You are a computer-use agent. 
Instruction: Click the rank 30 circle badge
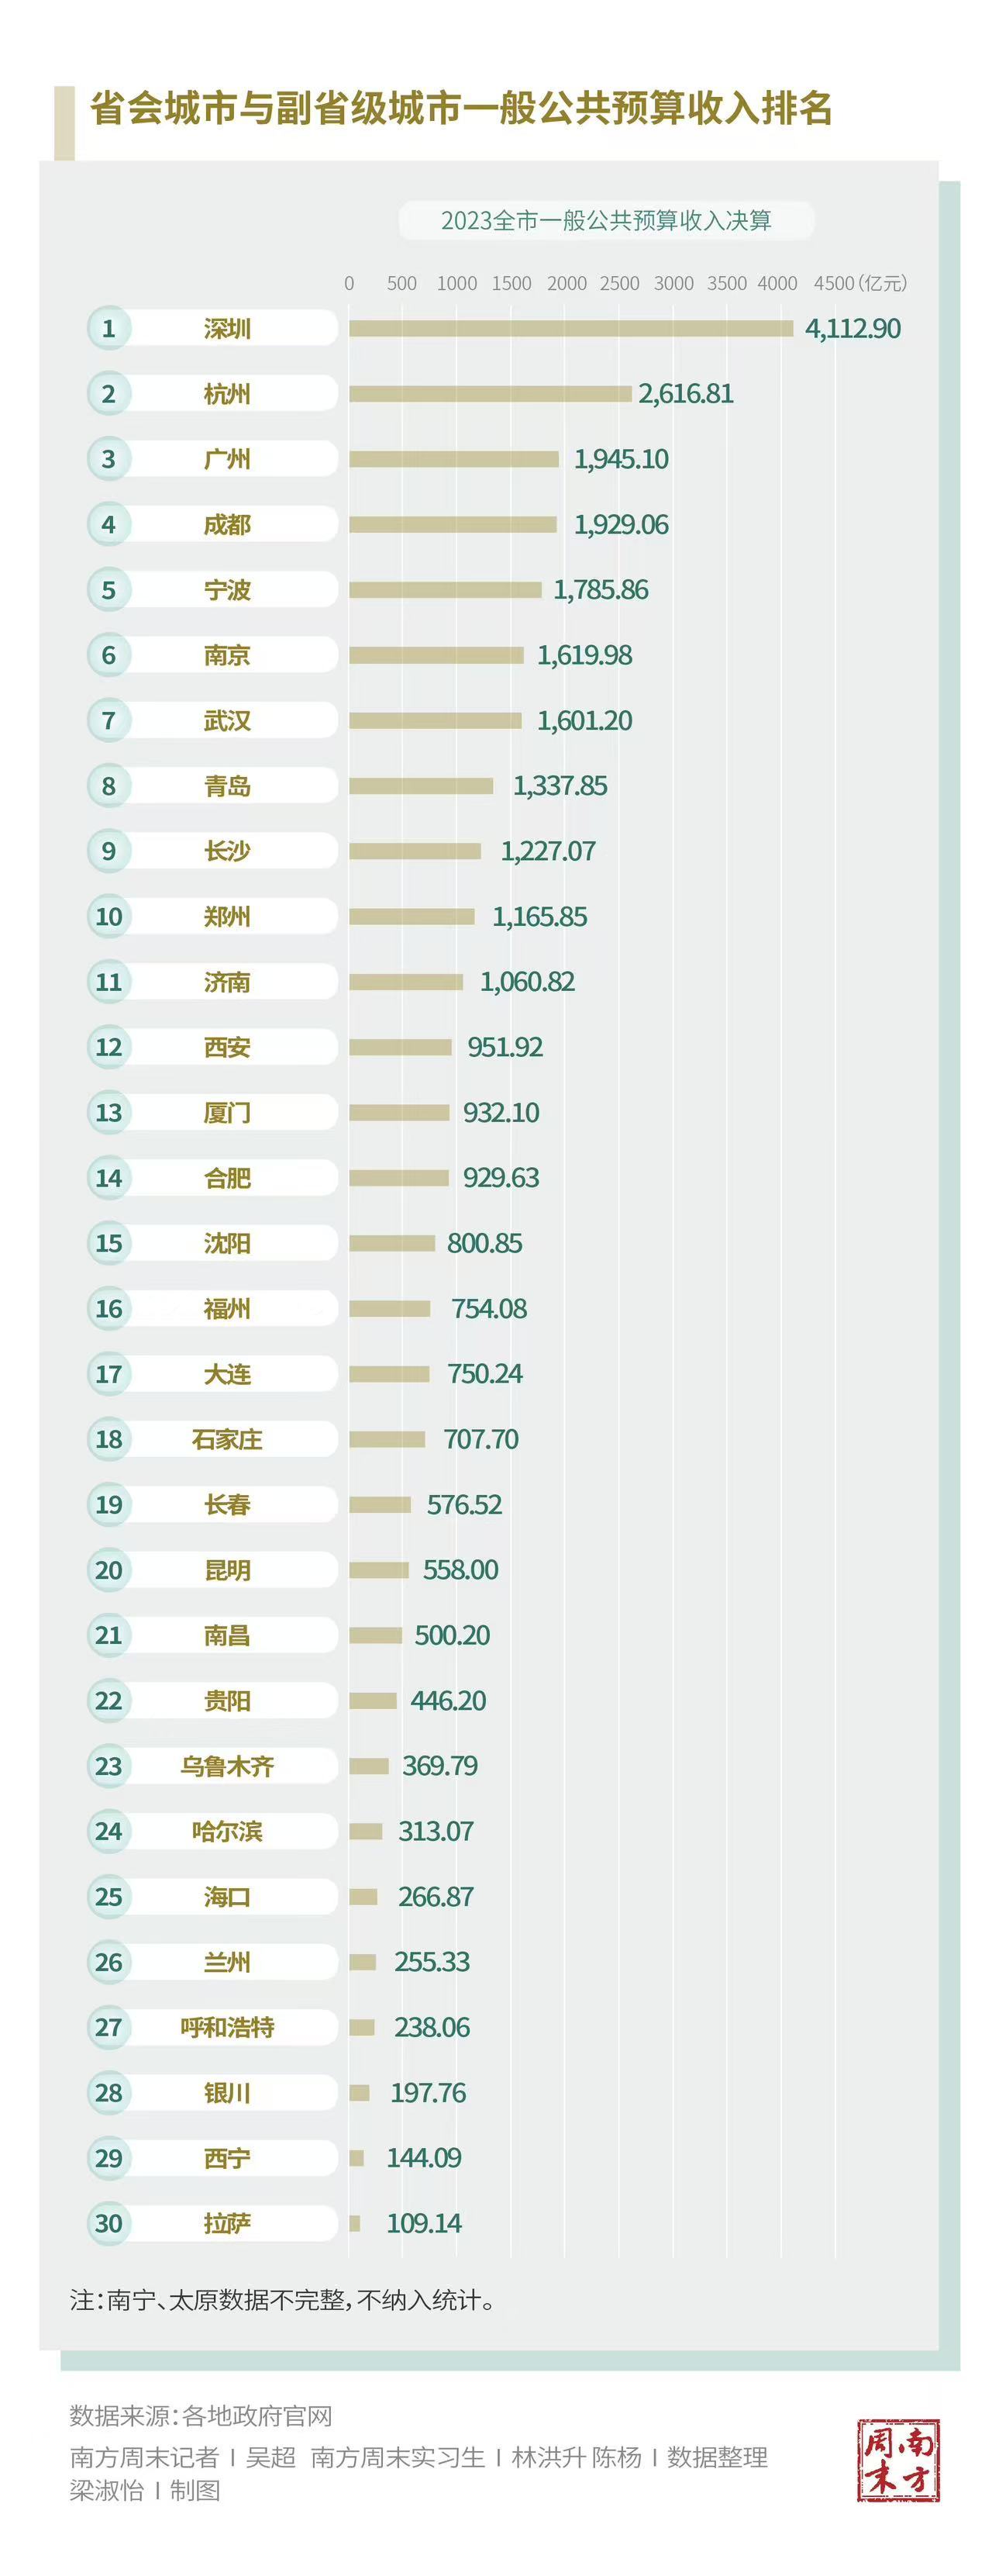point(109,2223)
